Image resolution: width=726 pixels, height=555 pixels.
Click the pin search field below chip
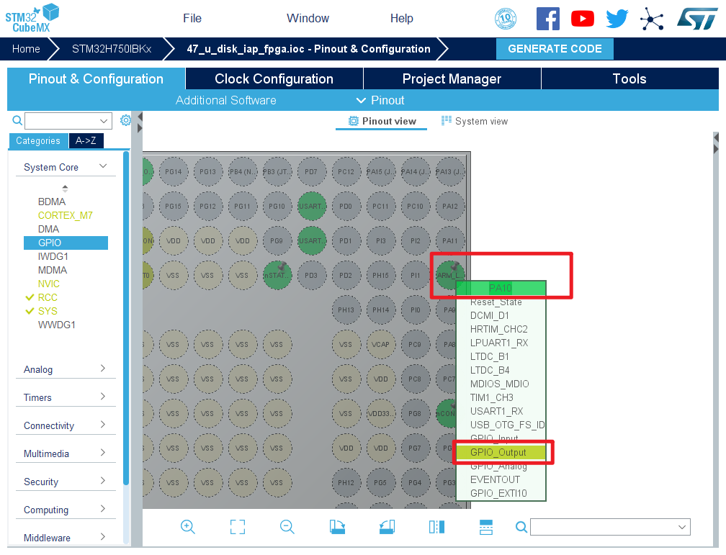[x=610, y=527]
